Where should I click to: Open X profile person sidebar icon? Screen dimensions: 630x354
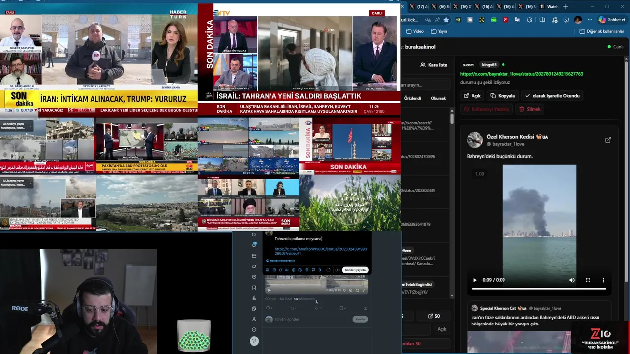pos(254,319)
